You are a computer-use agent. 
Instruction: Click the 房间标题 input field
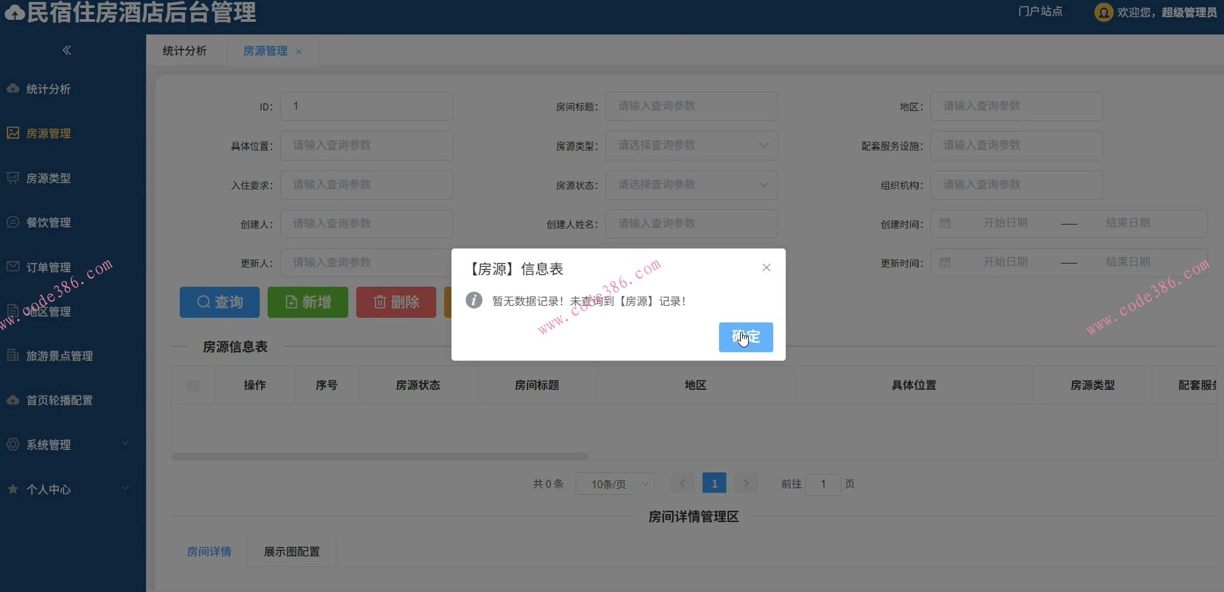click(691, 106)
